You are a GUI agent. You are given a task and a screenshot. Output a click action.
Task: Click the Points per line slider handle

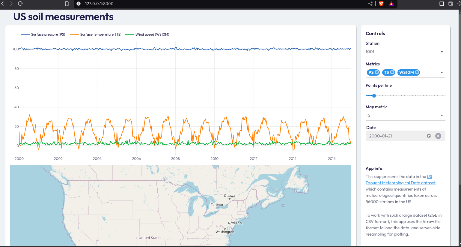[x=374, y=96]
